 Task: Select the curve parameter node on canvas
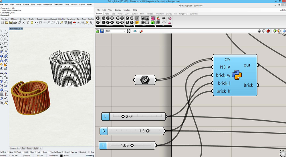click(x=145, y=80)
